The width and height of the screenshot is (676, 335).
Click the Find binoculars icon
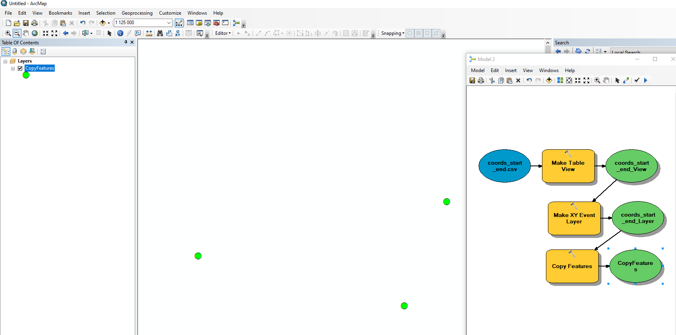pos(160,33)
